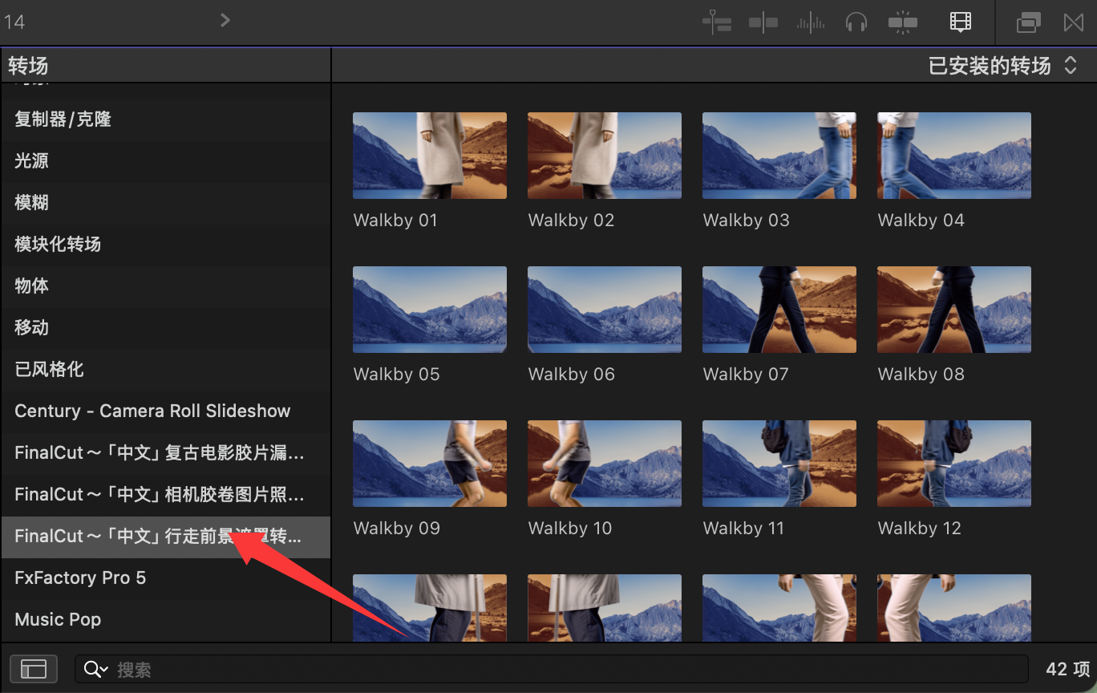
Task: Toggle skimming in the timeline toolbar
Action: click(x=763, y=22)
